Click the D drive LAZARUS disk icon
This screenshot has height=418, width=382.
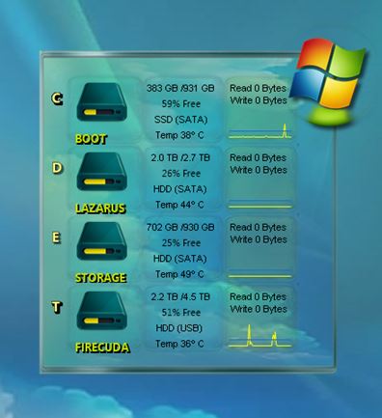tap(101, 172)
